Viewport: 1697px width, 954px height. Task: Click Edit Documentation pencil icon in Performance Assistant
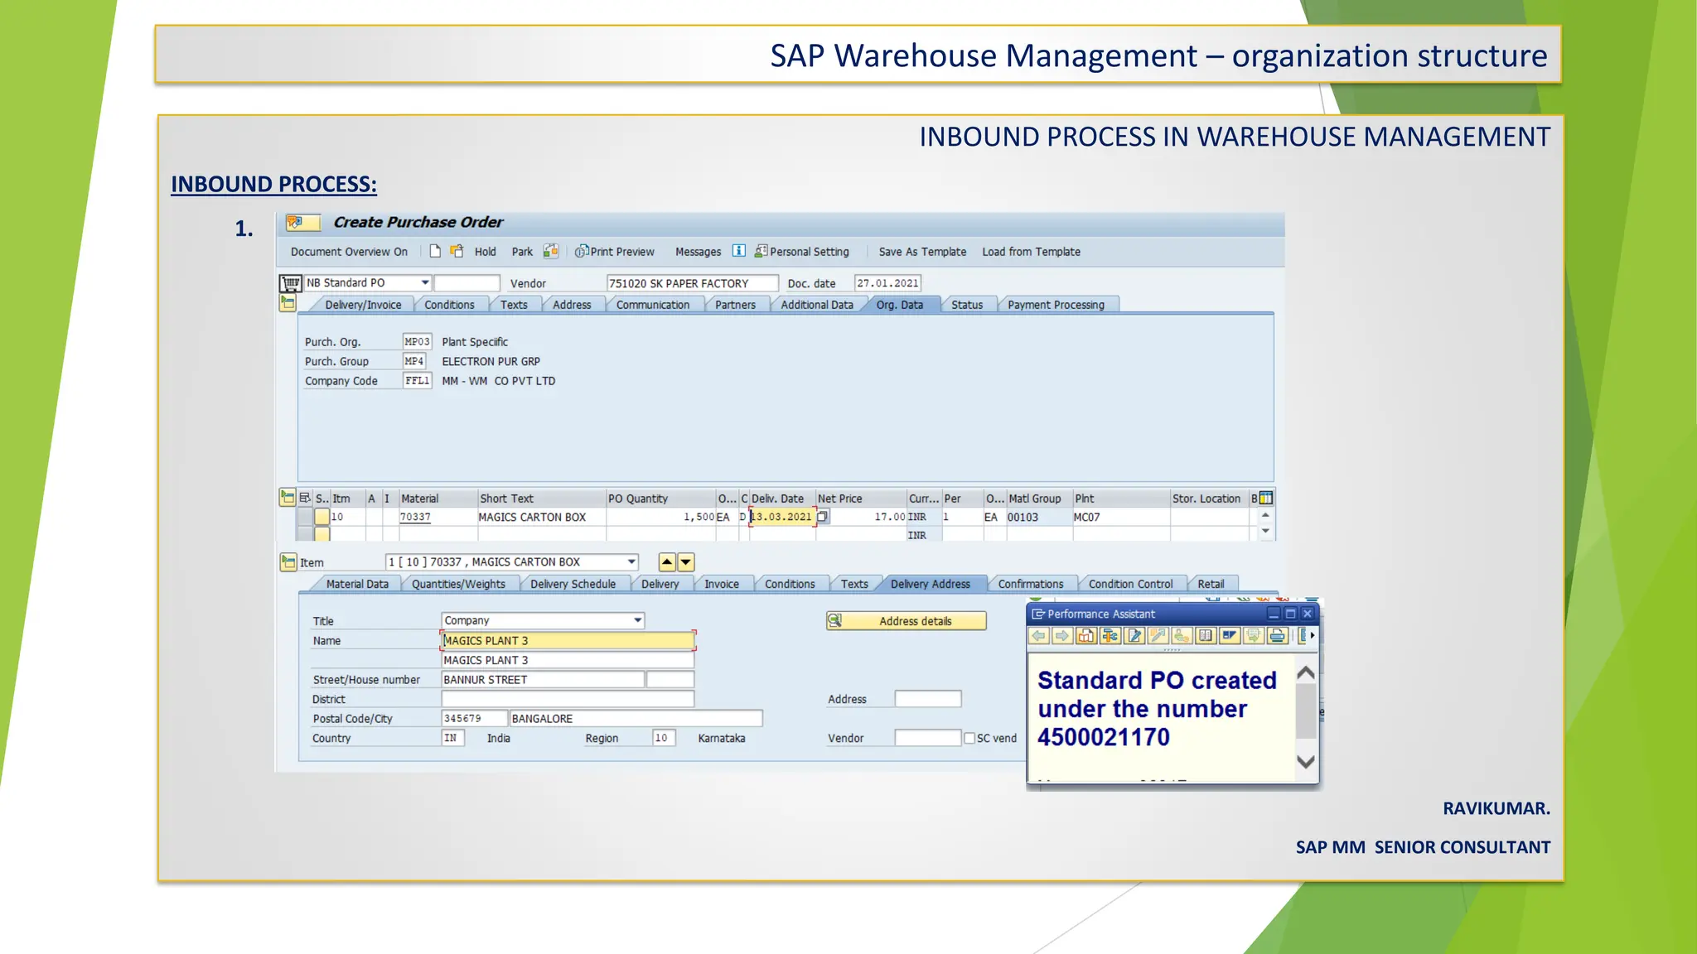[1134, 635]
